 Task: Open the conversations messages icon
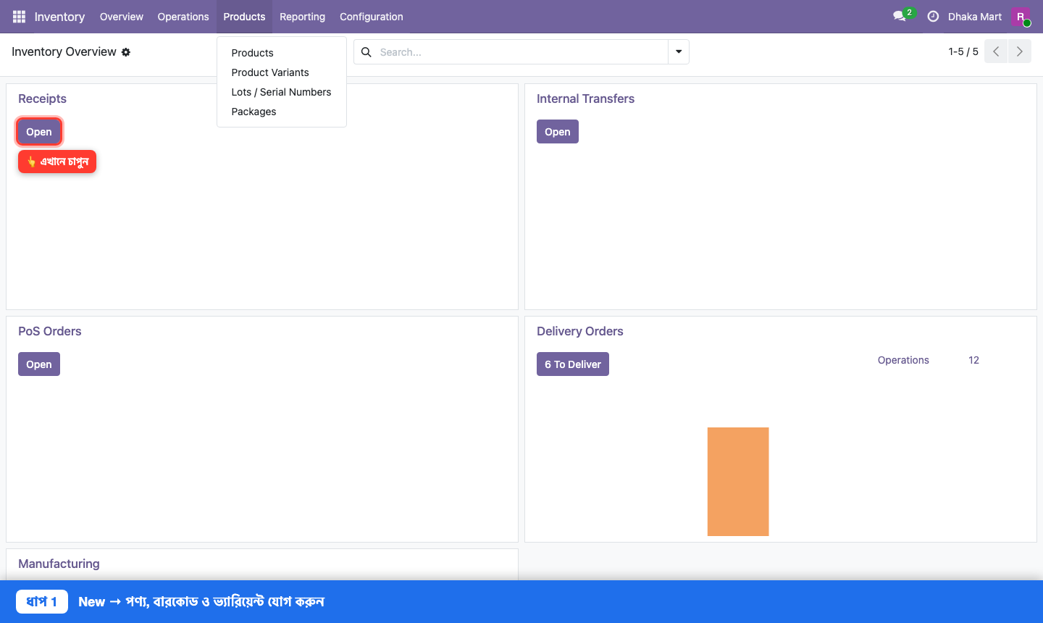(900, 16)
